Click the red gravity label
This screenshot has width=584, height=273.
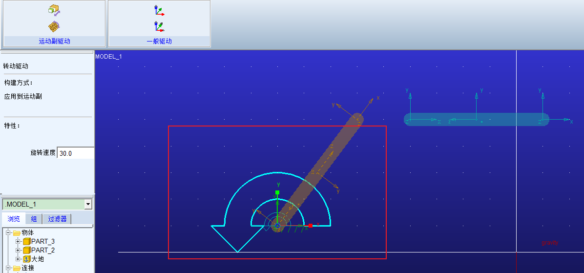click(550, 243)
